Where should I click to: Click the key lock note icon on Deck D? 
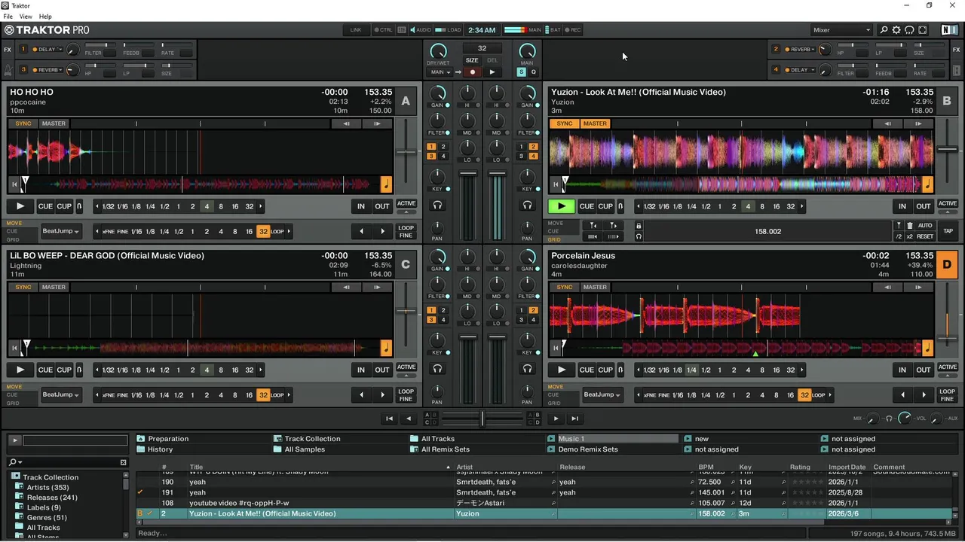(x=927, y=347)
